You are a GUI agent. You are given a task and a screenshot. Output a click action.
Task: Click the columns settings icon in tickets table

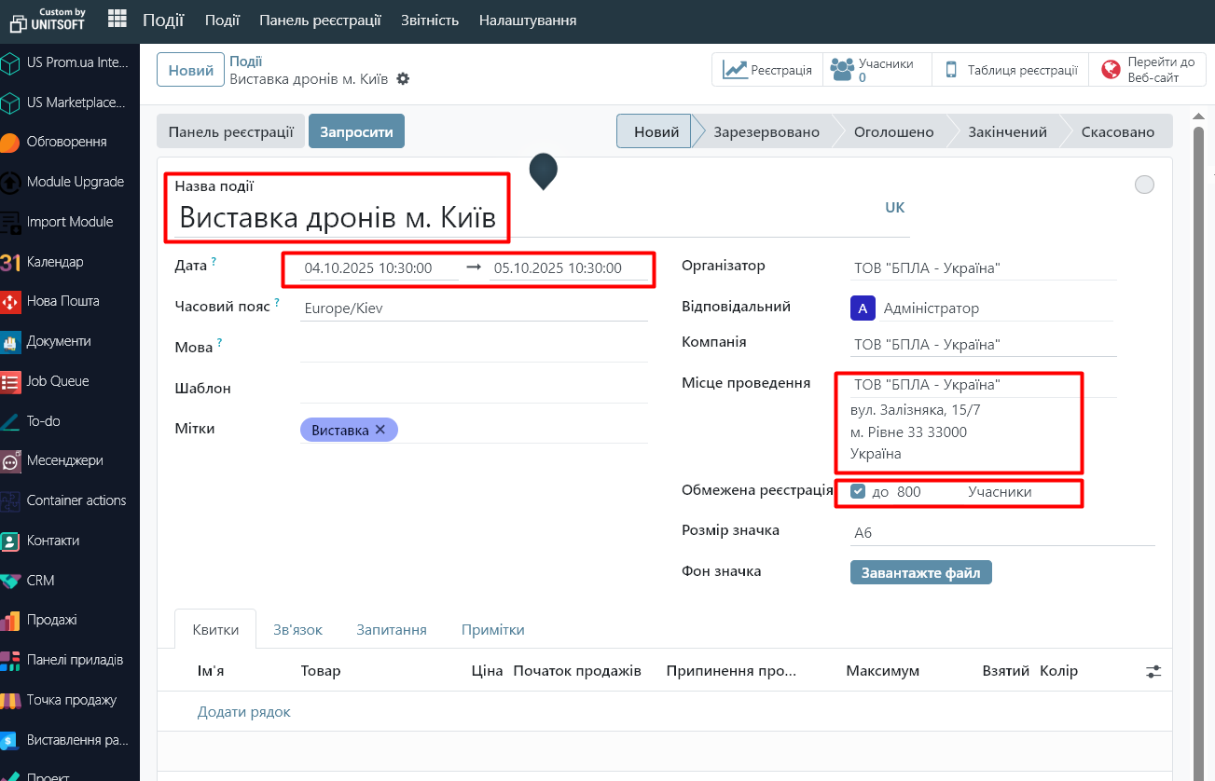[x=1154, y=671]
